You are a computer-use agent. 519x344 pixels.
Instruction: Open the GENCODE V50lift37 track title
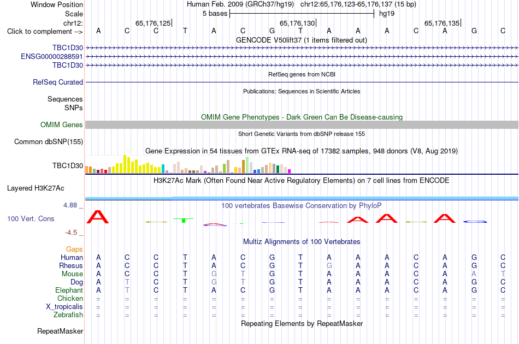(301, 40)
